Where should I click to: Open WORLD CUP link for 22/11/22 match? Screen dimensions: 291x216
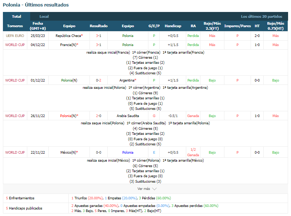15,152
